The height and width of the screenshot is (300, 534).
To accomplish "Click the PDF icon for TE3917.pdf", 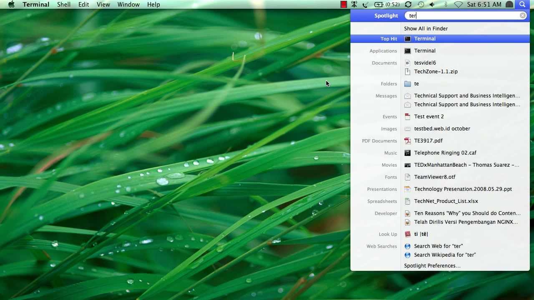I will (x=408, y=141).
